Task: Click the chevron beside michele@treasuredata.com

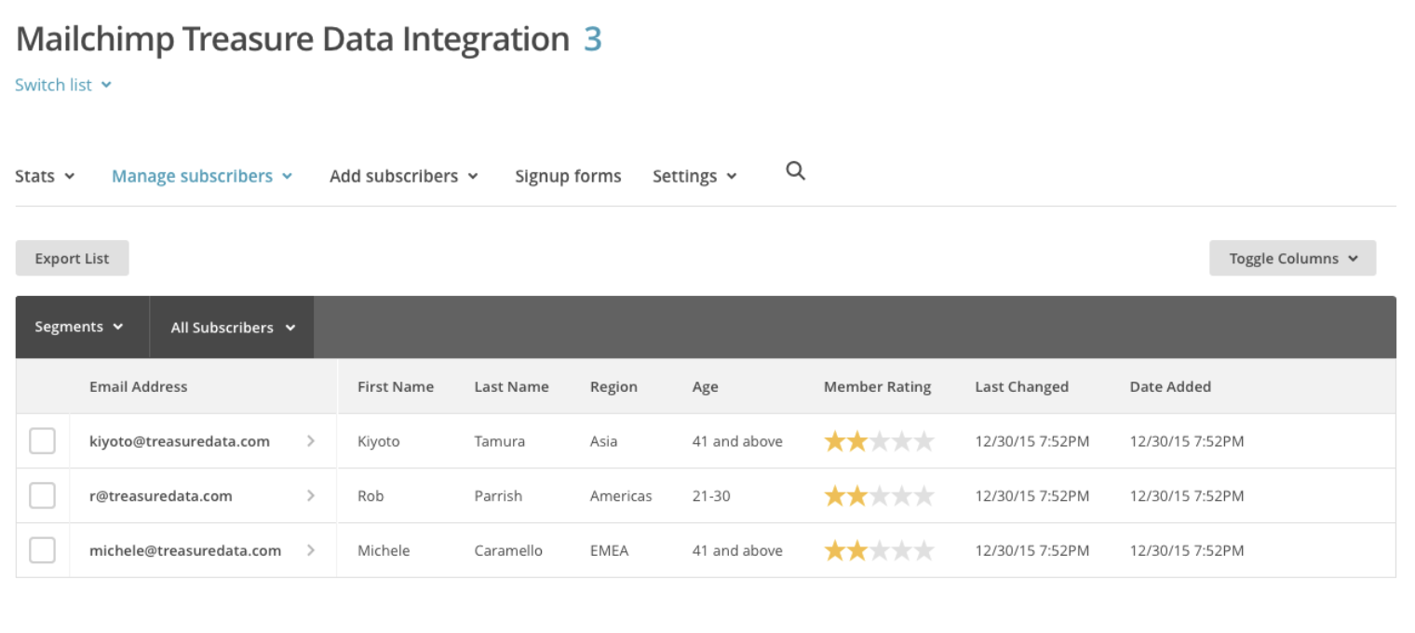Action: (311, 550)
